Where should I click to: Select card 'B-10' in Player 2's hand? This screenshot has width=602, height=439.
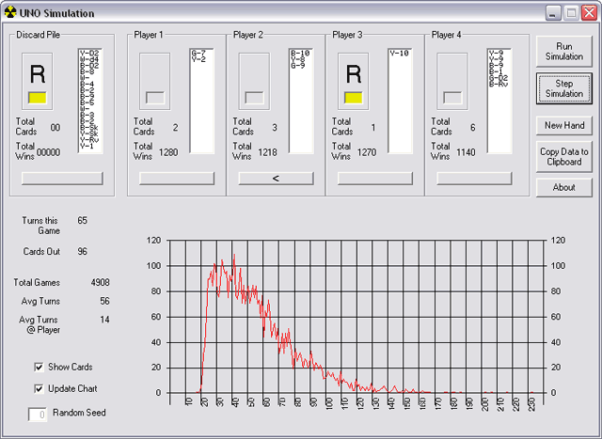click(x=300, y=53)
